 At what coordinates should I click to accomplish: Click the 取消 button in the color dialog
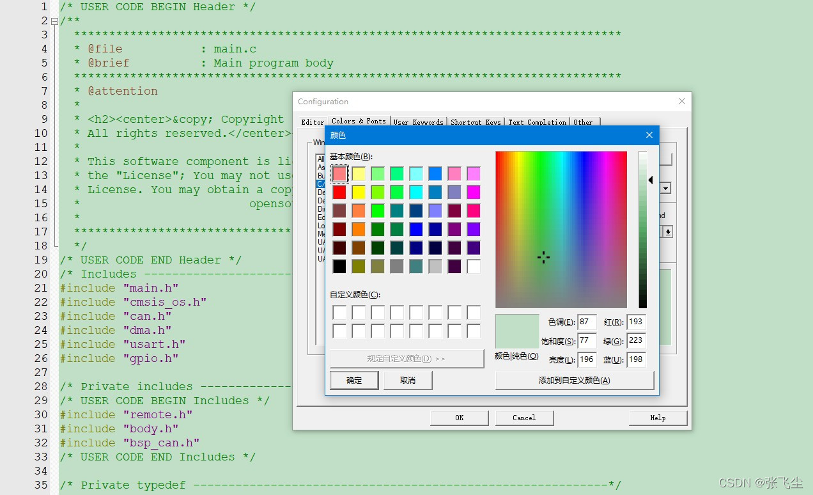[408, 380]
